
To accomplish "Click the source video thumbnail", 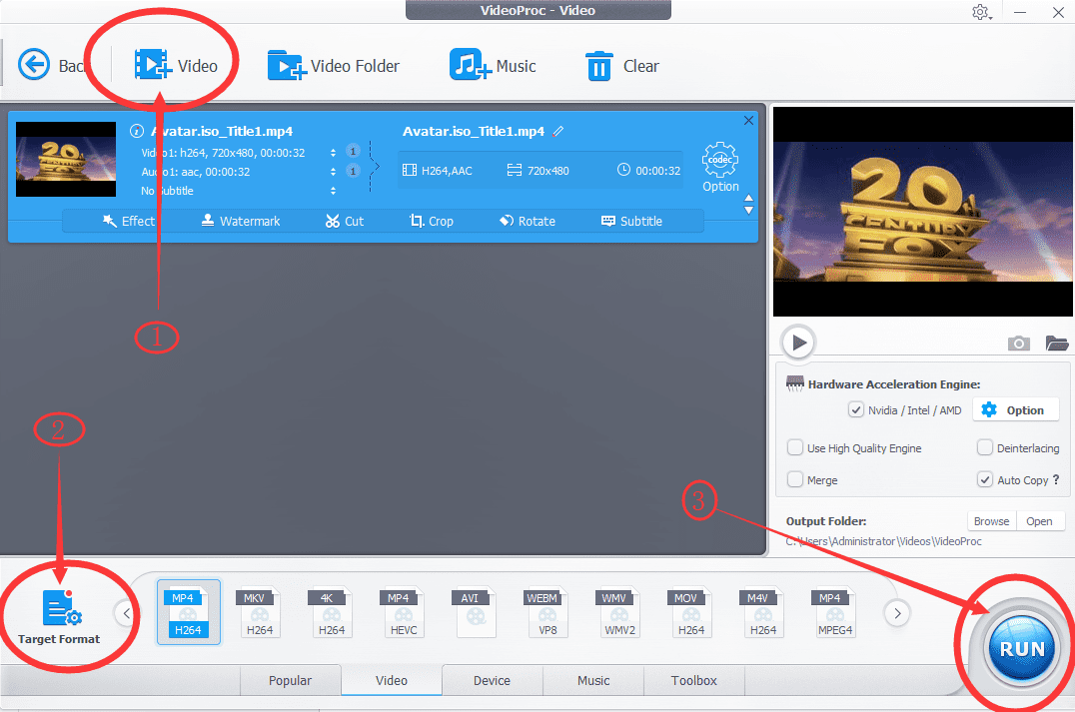I will point(66,159).
